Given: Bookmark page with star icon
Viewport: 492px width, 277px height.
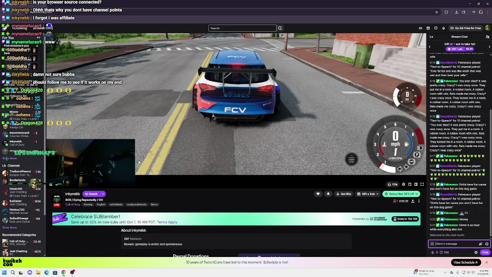Looking at the screenshot, I should point(437,12).
